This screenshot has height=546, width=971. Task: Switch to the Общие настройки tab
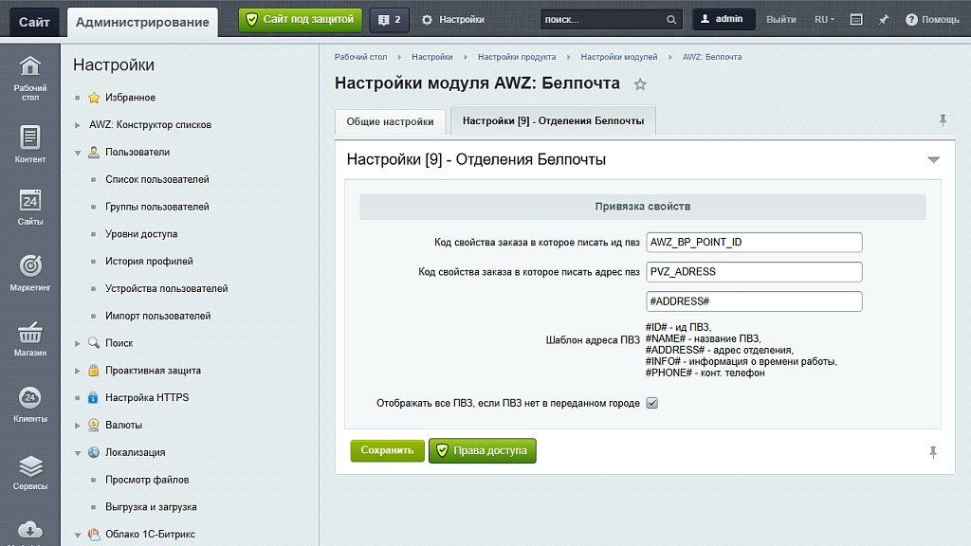390,121
